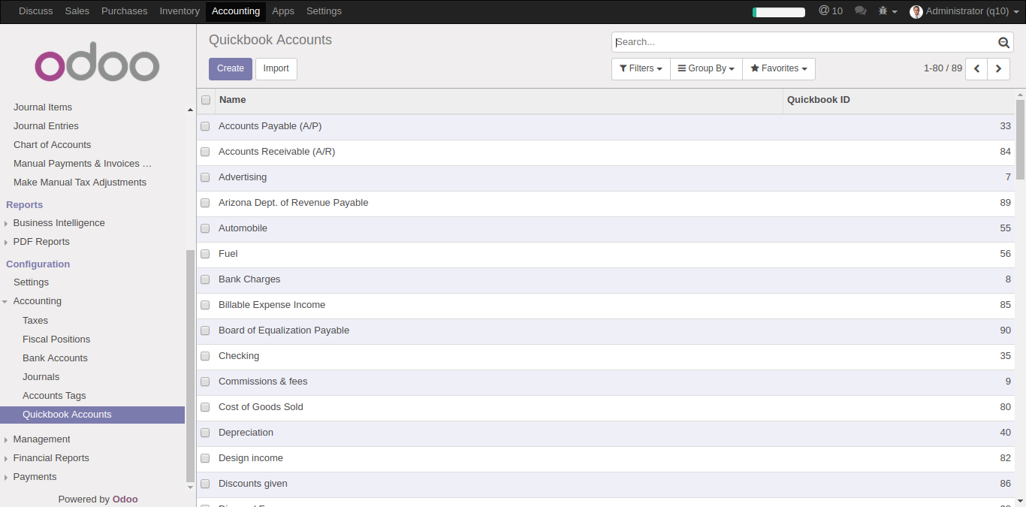Click the administrator avatar picture
The width and height of the screenshot is (1026, 507).
coord(916,11)
